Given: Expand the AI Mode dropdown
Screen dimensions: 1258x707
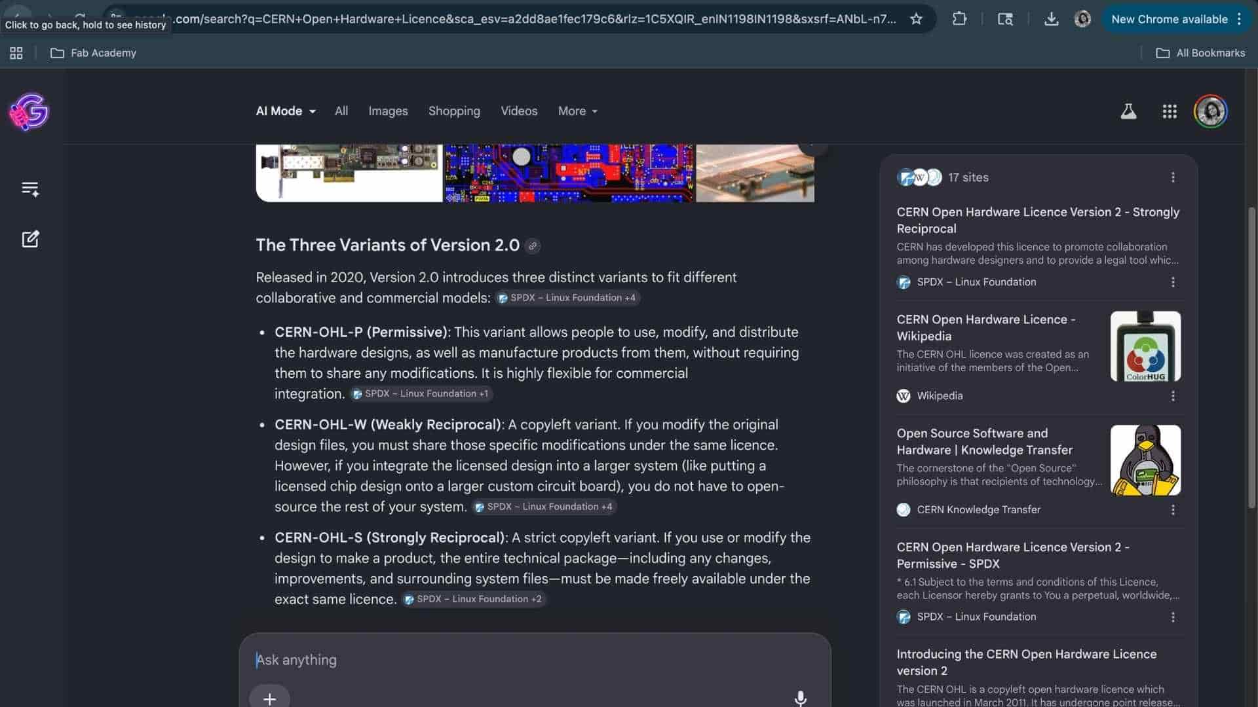Looking at the screenshot, I should [286, 111].
